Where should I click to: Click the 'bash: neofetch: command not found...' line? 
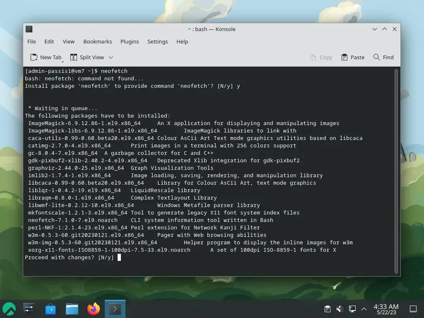tap(84, 79)
